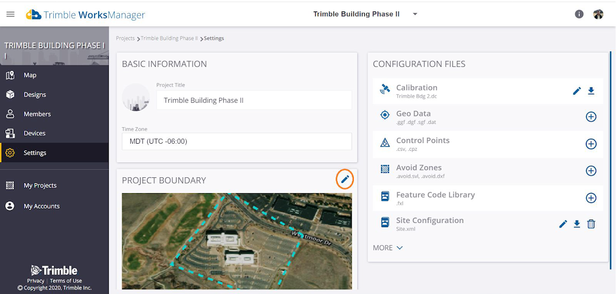This screenshot has height=294, width=616.
Task: Open My Accounts in the sidebar
Action: [54, 206]
